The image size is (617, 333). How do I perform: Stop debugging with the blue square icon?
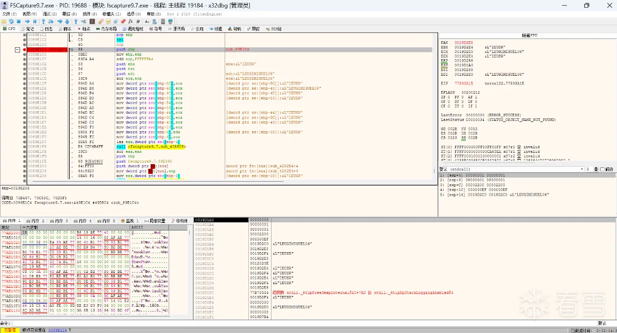click(19, 22)
